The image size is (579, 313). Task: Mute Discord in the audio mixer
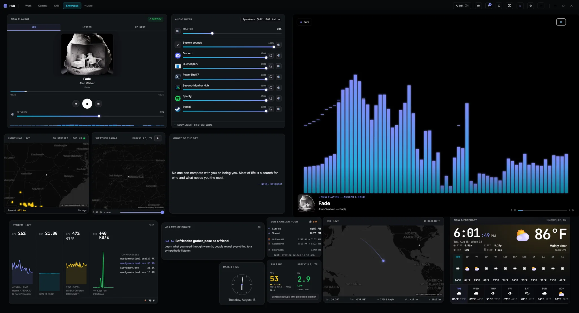click(x=278, y=55)
